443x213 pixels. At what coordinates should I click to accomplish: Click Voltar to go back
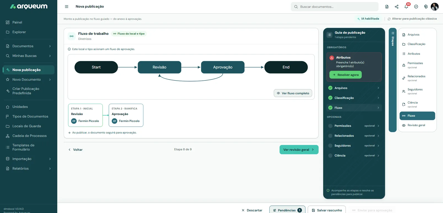point(75,150)
